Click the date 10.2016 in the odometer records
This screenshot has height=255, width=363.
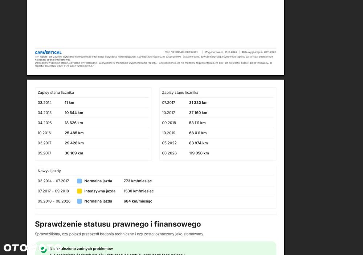tap(44, 133)
